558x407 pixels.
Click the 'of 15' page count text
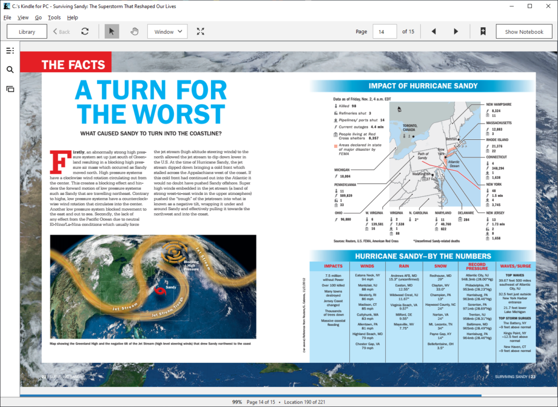click(408, 31)
